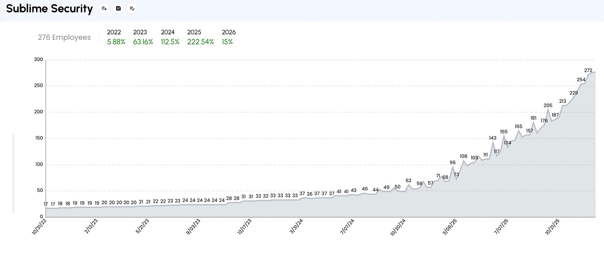Click the 105 data point label
The image size is (604, 259).
click(475, 158)
